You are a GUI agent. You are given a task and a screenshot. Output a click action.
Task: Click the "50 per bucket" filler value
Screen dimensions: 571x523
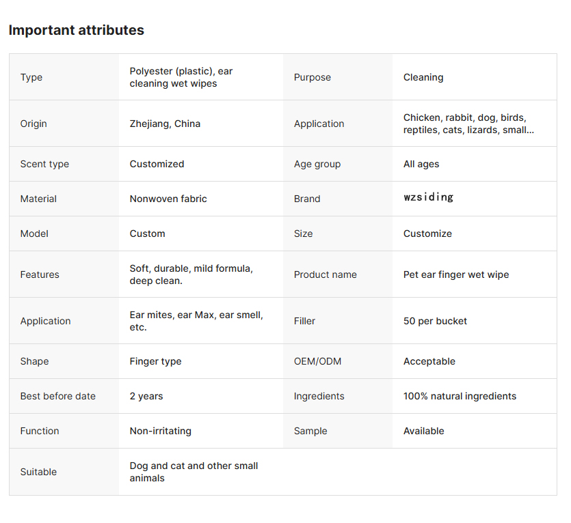[x=435, y=321]
